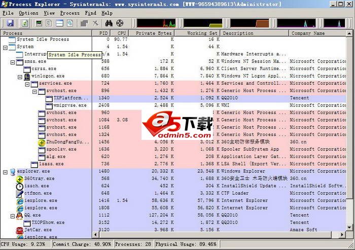Click the binoculars Find toolbar icon
Image resolution: width=355 pixels, height=250 pixels.
(x=109, y=23)
